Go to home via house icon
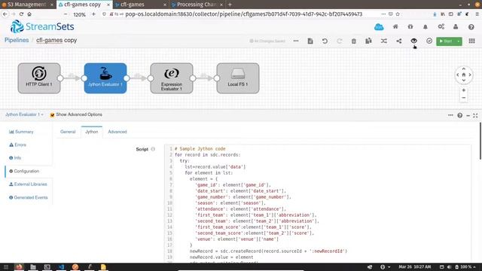482x271 pixels. point(395,27)
